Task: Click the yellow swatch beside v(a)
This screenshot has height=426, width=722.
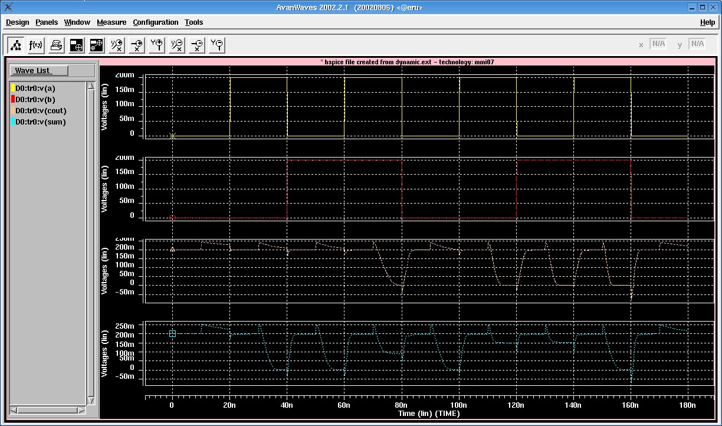Action: (x=13, y=88)
